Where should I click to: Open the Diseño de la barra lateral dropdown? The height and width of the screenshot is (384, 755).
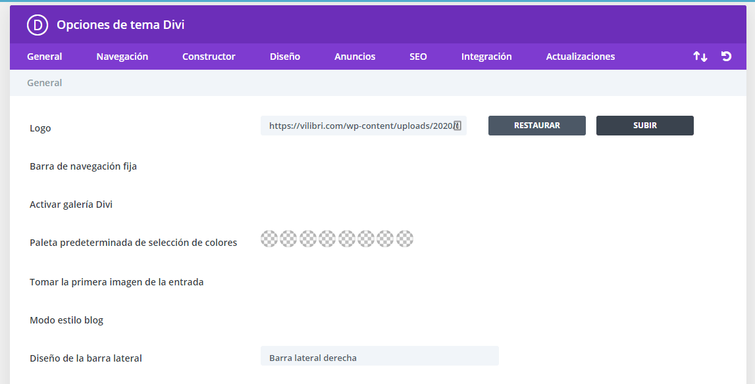pyautogui.click(x=379, y=356)
